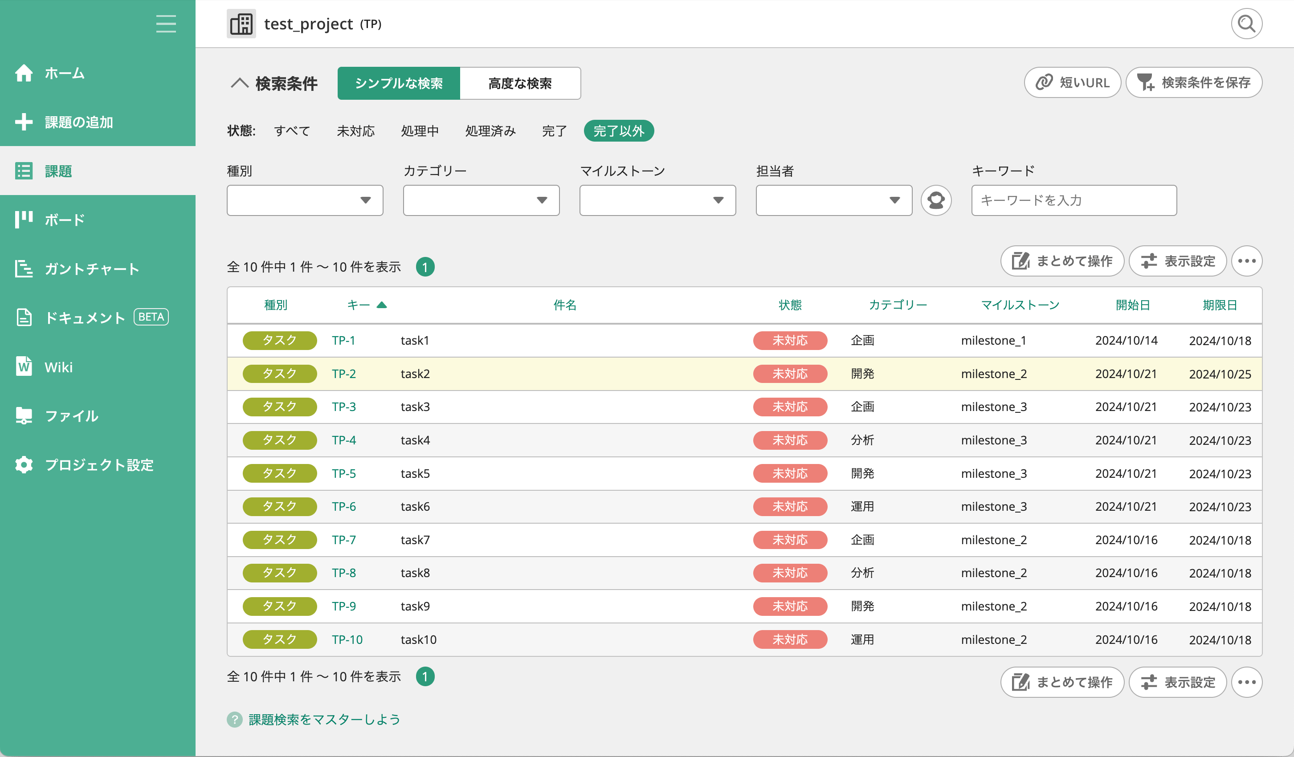Switch to the 高度な検索 tab

pyautogui.click(x=520, y=83)
